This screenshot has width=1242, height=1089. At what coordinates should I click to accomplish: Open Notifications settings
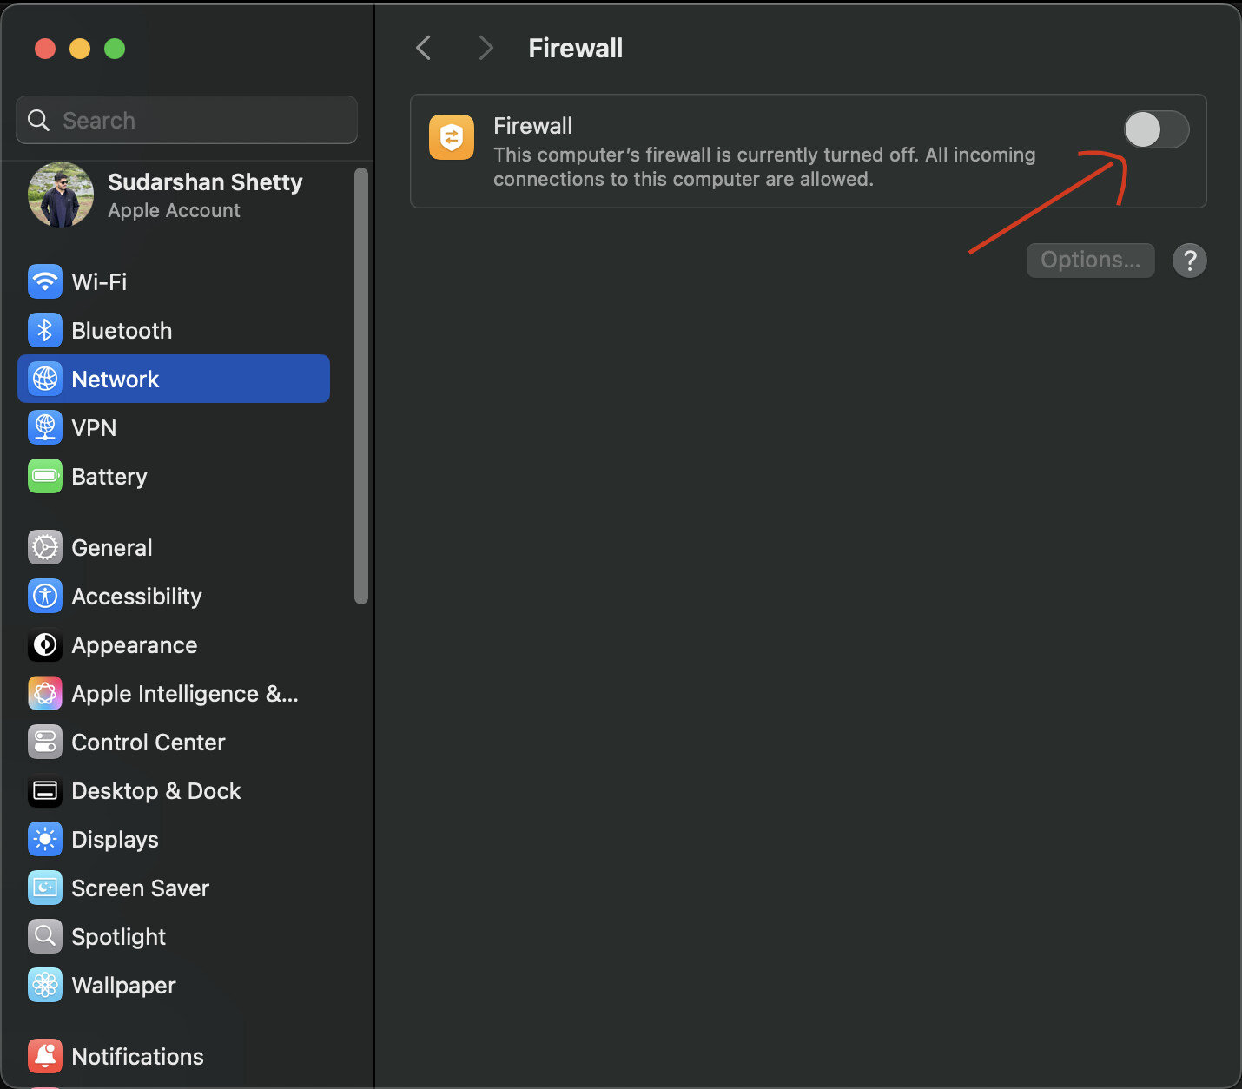click(x=137, y=1056)
